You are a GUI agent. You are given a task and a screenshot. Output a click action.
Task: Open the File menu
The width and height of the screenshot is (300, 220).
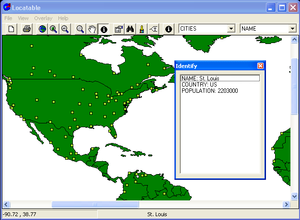point(8,18)
